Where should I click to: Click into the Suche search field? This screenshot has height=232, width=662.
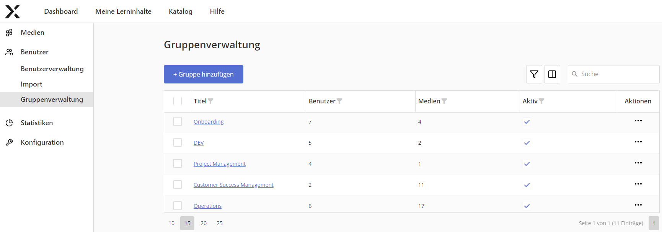(617, 74)
